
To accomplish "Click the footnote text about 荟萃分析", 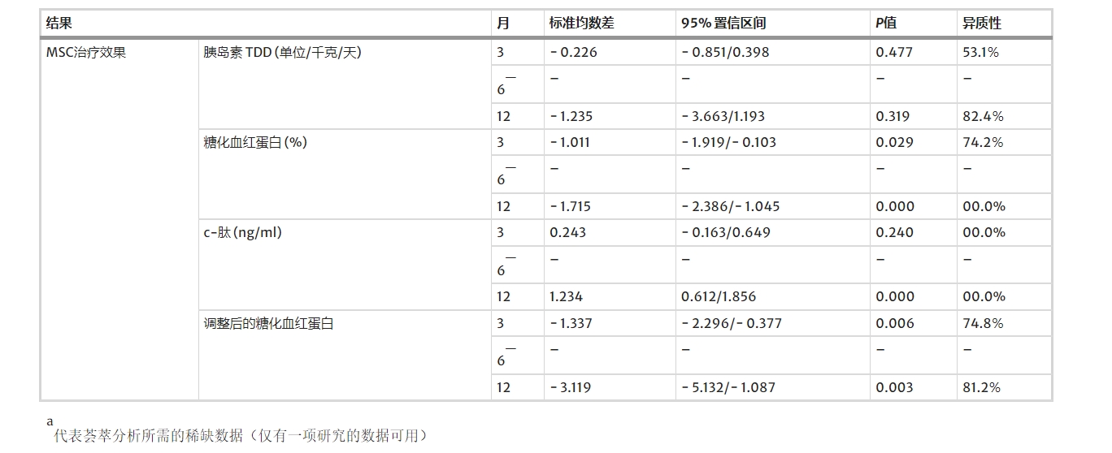I will pos(240,436).
